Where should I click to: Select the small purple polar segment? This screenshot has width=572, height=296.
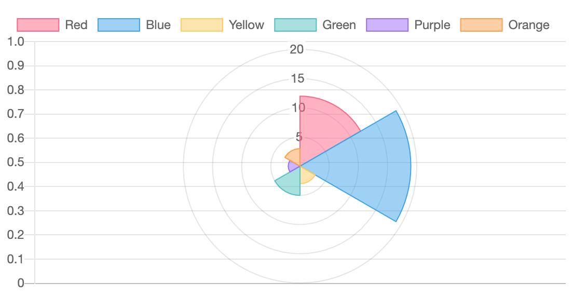[x=293, y=167]
